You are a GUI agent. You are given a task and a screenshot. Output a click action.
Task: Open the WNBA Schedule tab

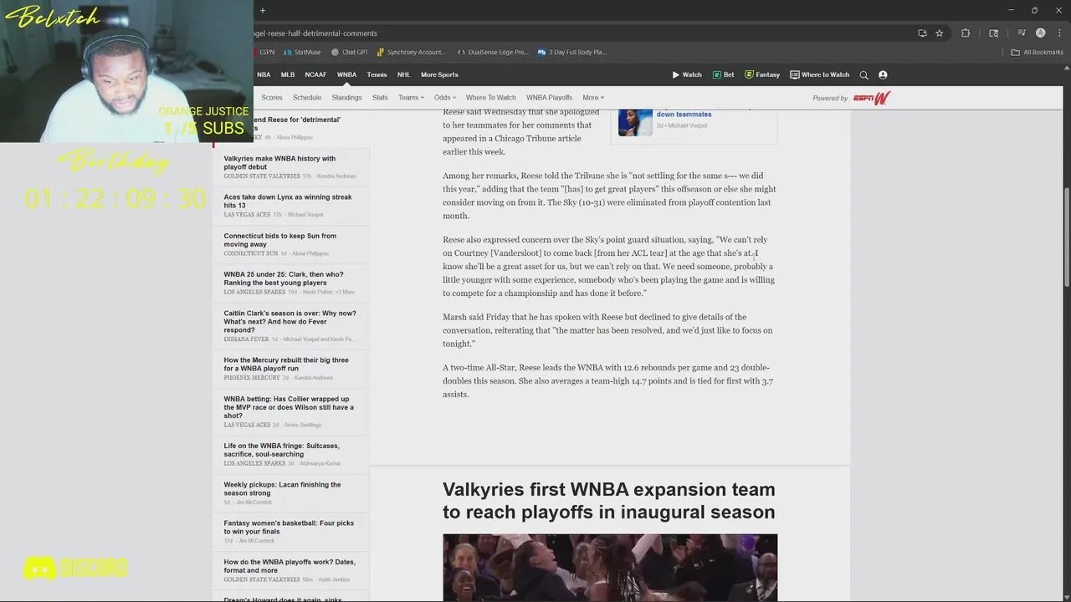[307, 98]
